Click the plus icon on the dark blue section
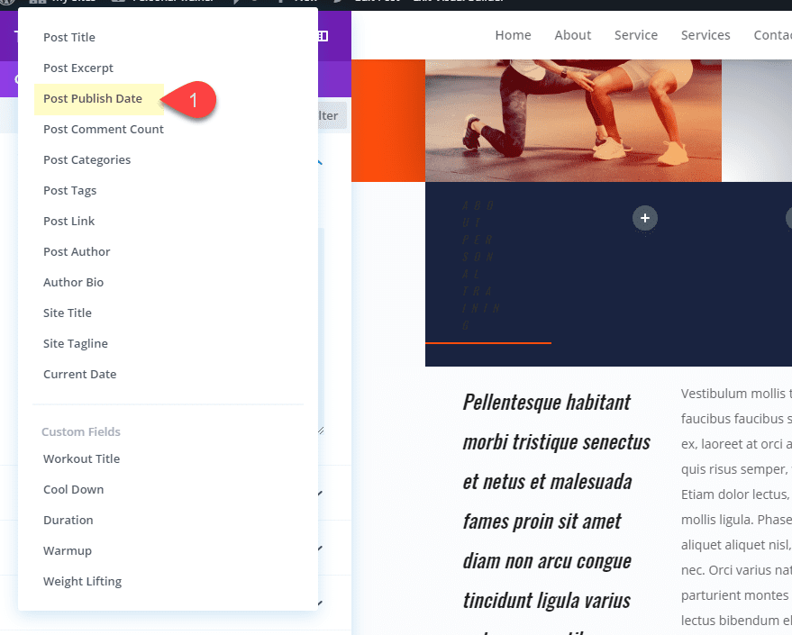This screenshot has width=792, height=635. (645, 218)
